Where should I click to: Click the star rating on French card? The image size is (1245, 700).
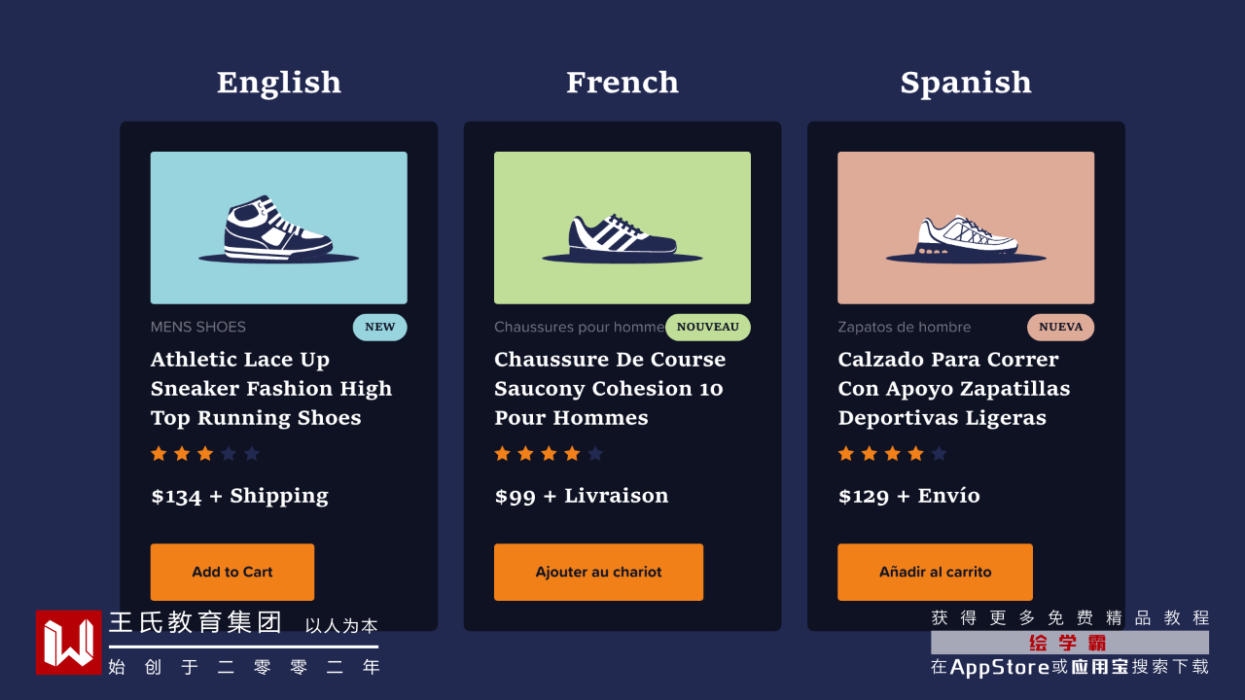pos(549,454)
